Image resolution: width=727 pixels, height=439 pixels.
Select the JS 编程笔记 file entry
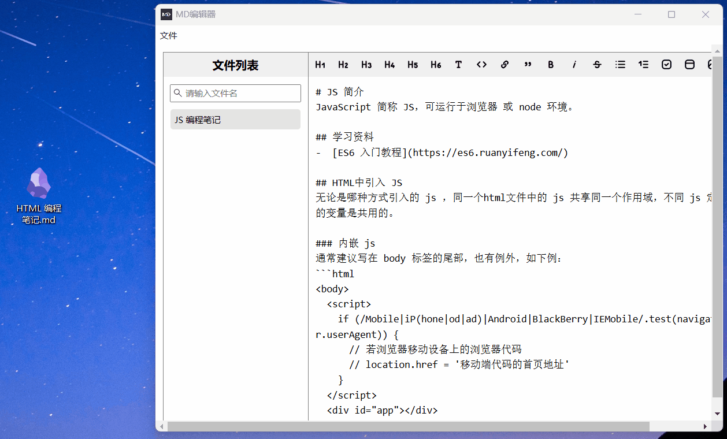[x=235, y=120]
